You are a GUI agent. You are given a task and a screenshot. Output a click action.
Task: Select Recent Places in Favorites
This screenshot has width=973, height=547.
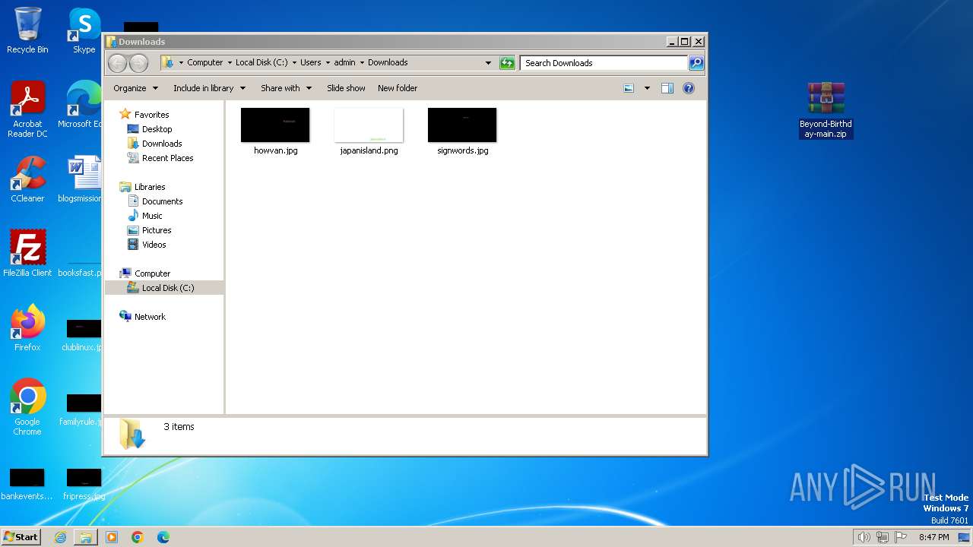(x=167, y=158)
